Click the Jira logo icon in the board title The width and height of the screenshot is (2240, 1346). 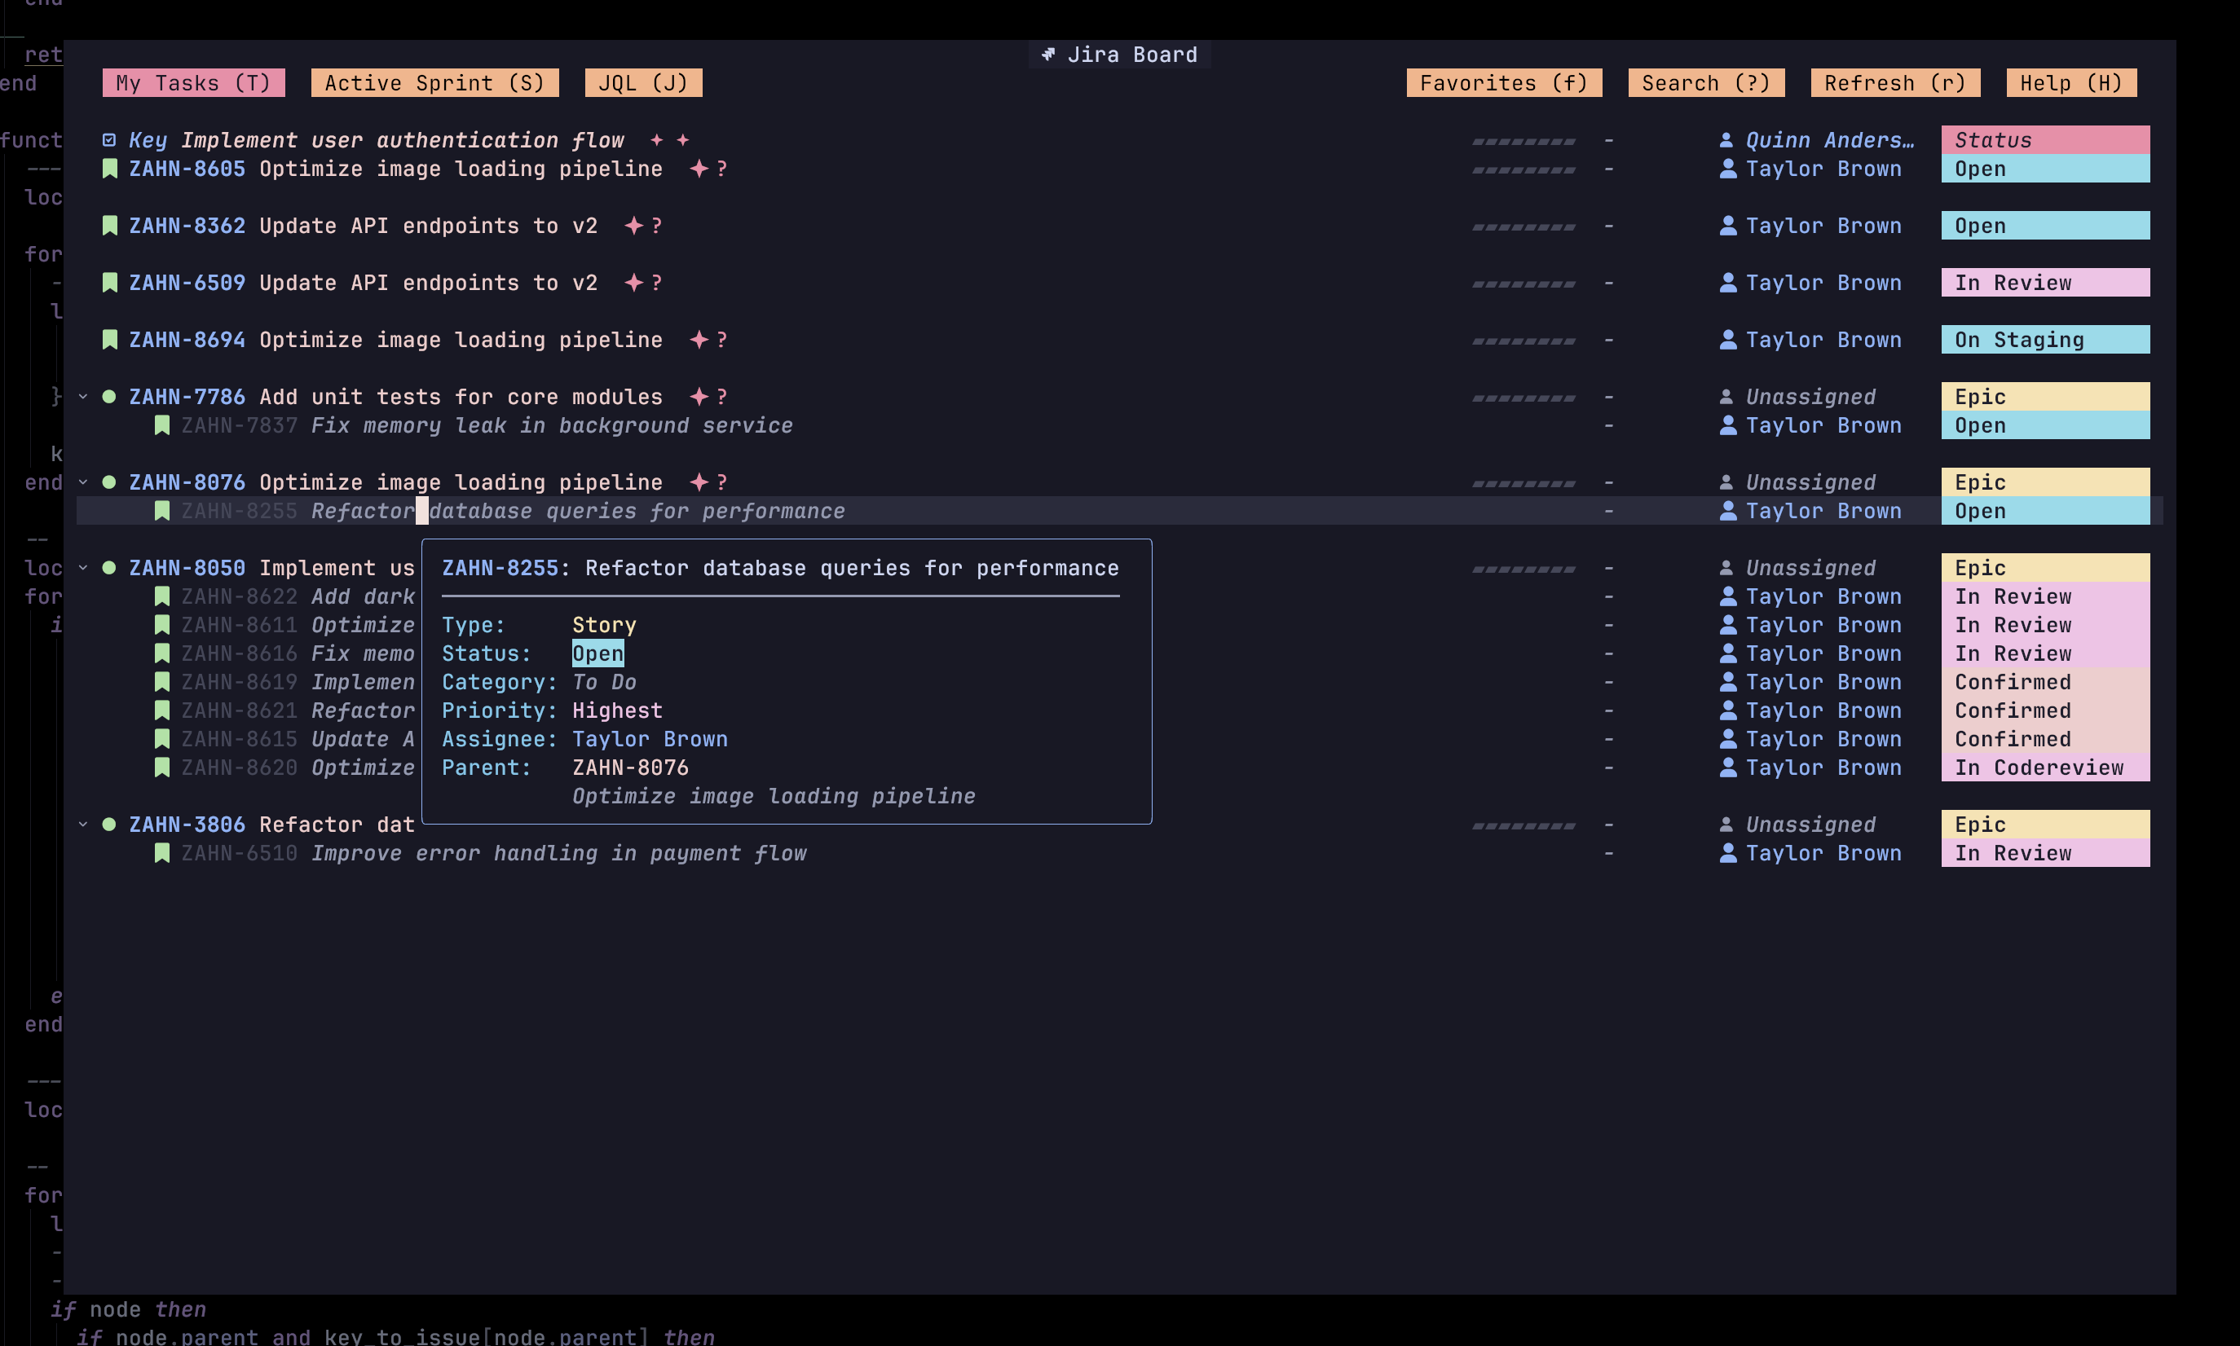[1048, 55]
